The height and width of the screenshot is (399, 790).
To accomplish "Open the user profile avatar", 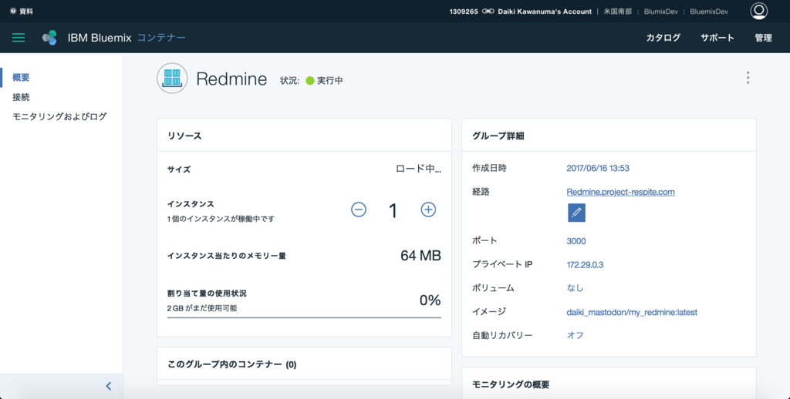I will (759, 11).
